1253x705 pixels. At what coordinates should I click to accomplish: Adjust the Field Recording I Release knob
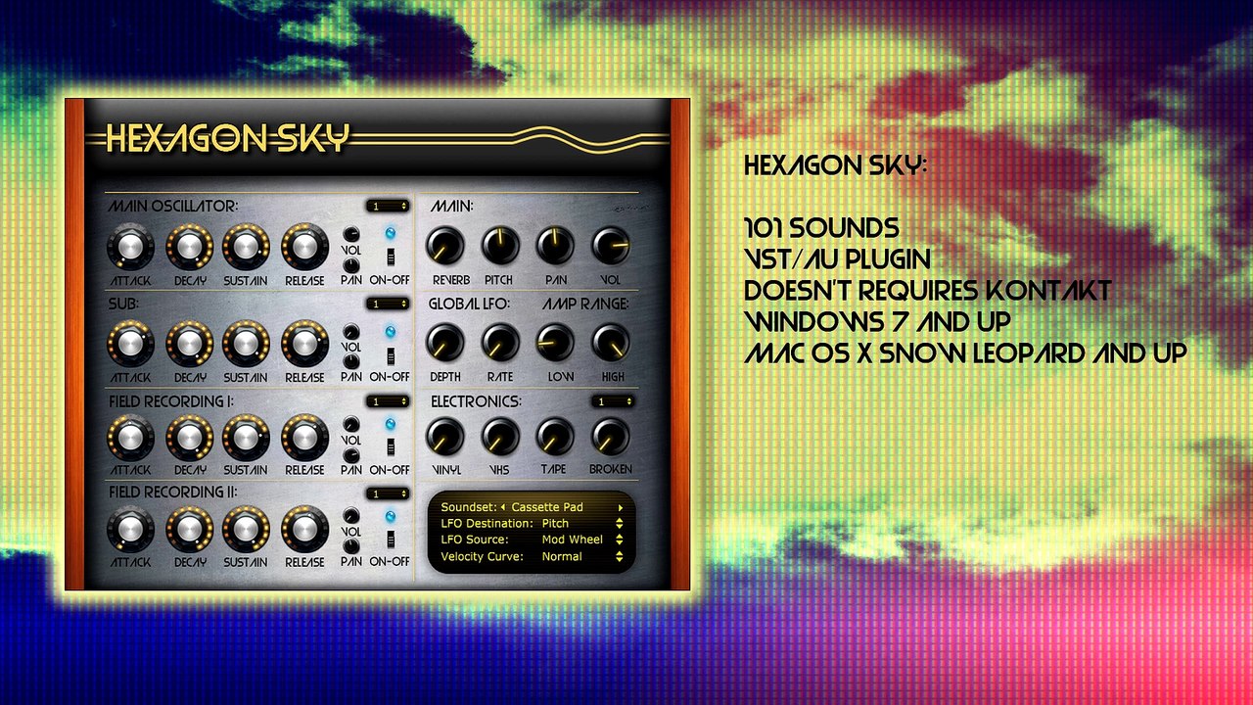(x=305, y=438)
